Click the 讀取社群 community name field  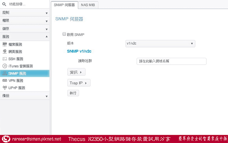171,61
